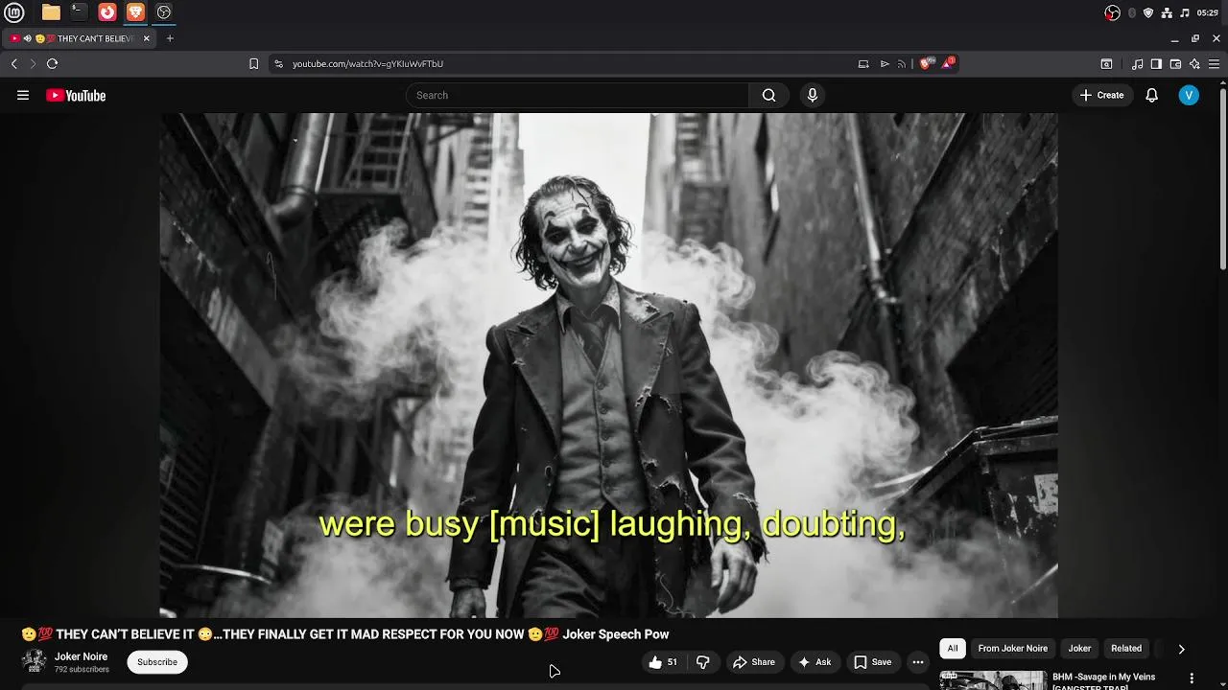Click the YouTube Search field
The height and width of the screenshot is (690, 1228).
[x=578, y=95]
